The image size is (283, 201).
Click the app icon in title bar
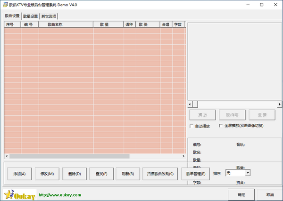[5, 5]
